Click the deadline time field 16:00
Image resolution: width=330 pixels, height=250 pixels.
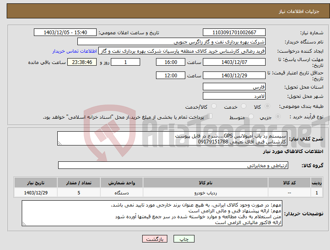(171, 62)
